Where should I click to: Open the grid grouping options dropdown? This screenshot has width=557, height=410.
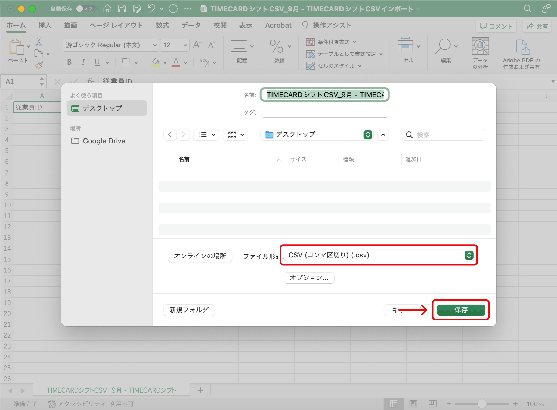pyautogui.click(x=236, y=134)
